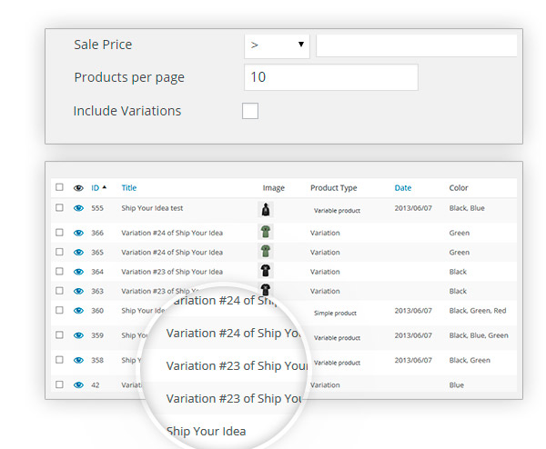Open the black t-shirt thumbnail for product 364

266,271
